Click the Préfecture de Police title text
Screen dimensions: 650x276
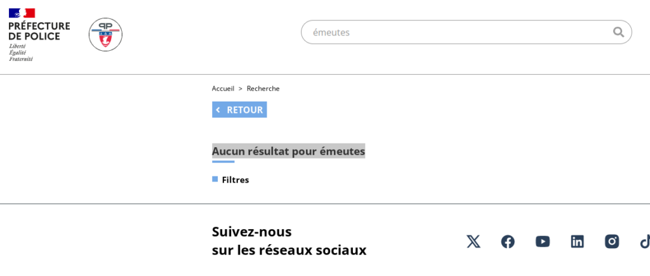[x=39, y=31]
